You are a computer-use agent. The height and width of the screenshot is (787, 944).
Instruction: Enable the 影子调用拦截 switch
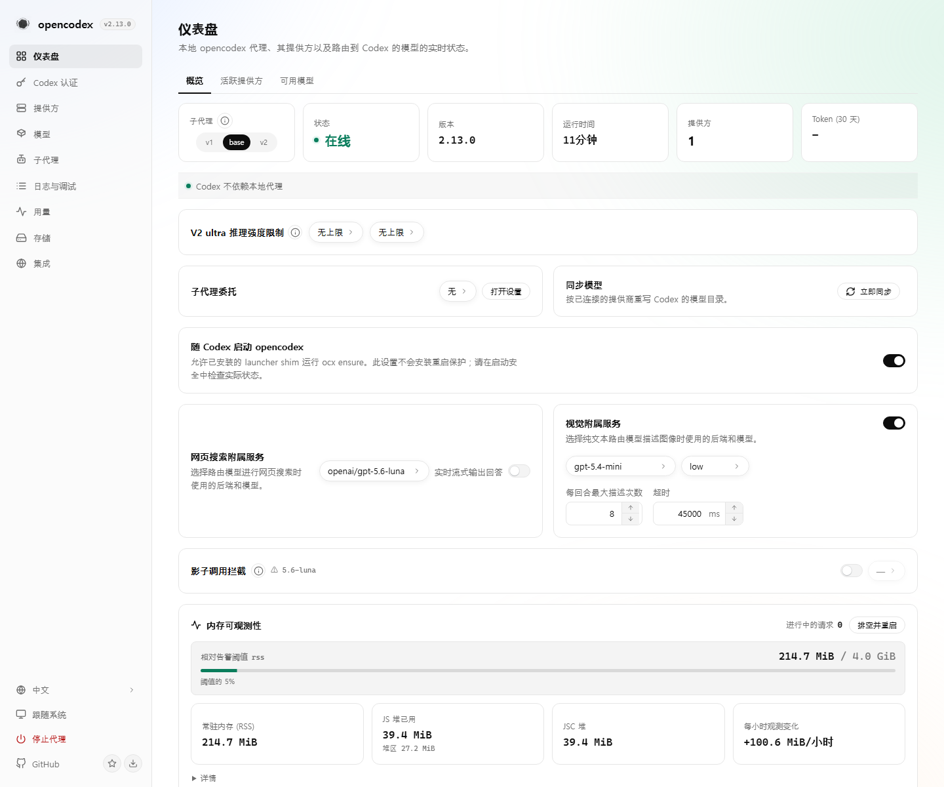tap(852, 571)
